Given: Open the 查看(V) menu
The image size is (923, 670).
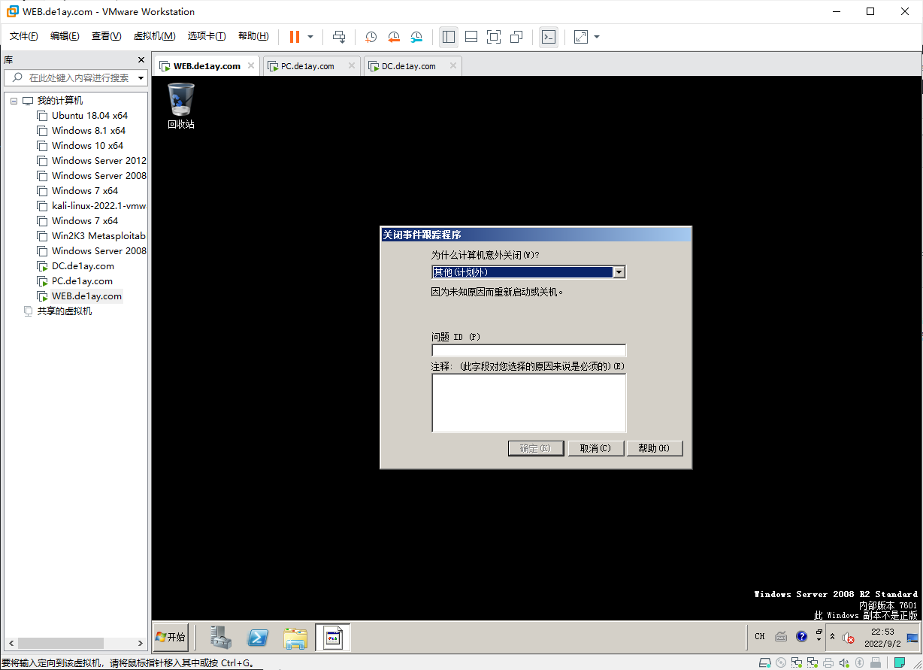Looking at the screenshot, I should pos(106,36).
